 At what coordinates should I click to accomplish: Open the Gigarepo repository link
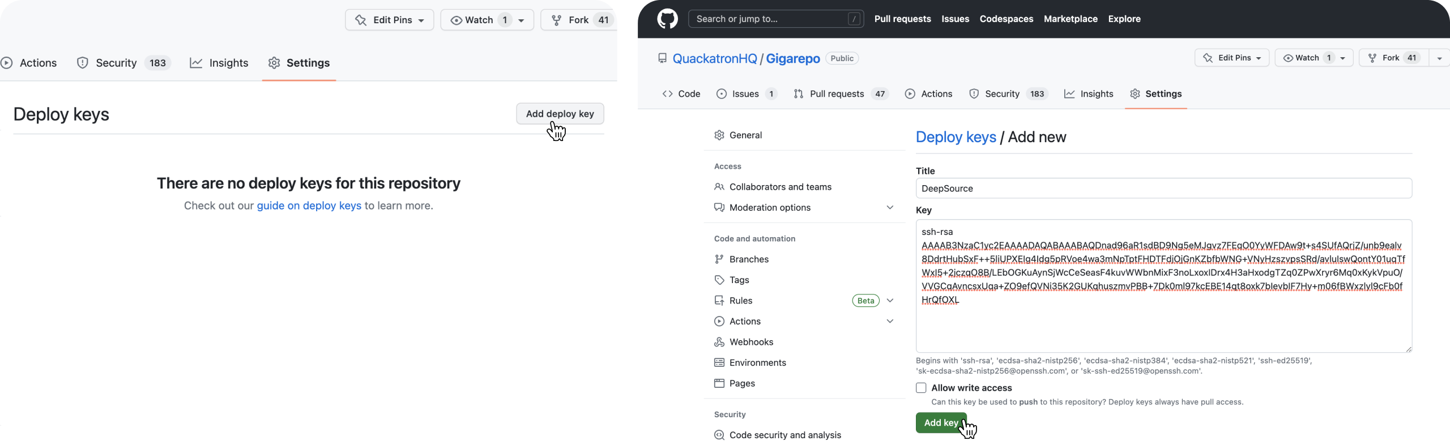pyautogui.click(x=792, y=58)
